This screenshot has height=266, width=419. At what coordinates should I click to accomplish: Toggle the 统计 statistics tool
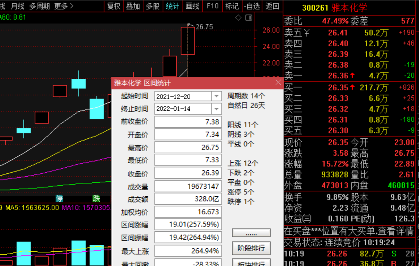click(x=173, y=6)
